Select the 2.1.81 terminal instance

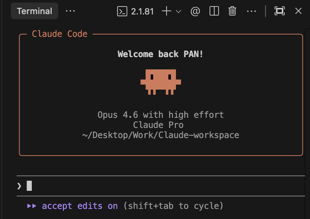pos(135,11)
